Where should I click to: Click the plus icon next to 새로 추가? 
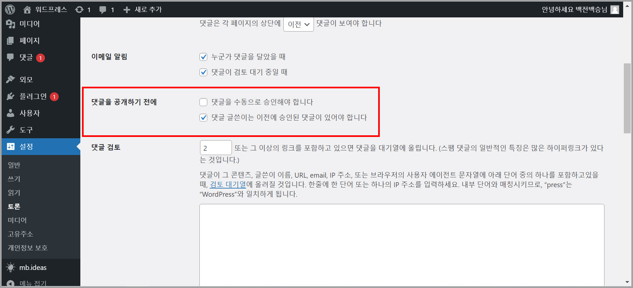coord(127,10)
